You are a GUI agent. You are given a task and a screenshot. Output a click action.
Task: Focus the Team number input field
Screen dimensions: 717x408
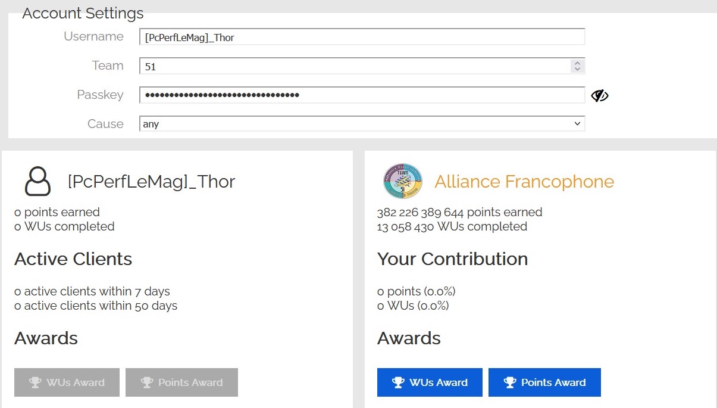351,66
